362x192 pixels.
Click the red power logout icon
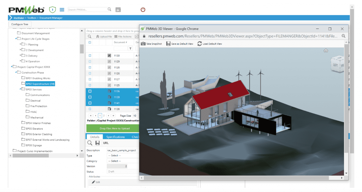(143, 10)
